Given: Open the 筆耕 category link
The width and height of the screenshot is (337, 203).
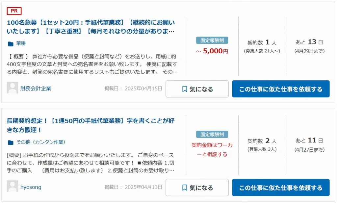Looking at the screenshot, I should click(21, 44).
